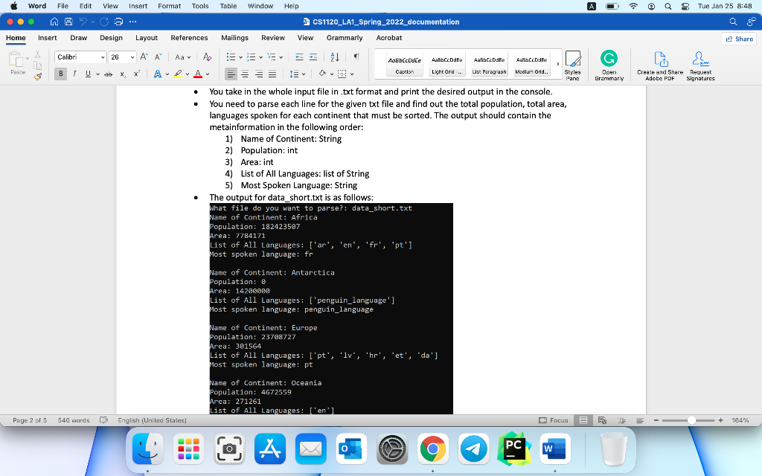This screenshot has width=762, height=476.
Task: Open the Help menu
Action: pos(291,5)
